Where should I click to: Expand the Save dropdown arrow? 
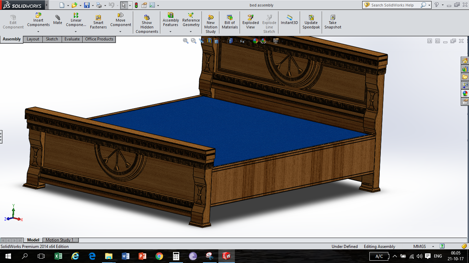[x=93, y=5]
